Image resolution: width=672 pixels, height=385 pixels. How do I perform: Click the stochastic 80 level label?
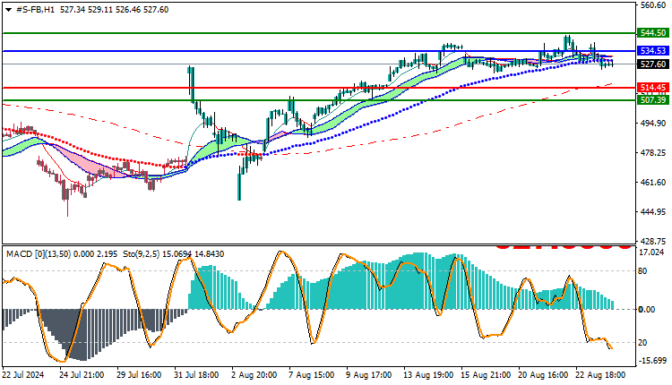click(x=642, y=271)
